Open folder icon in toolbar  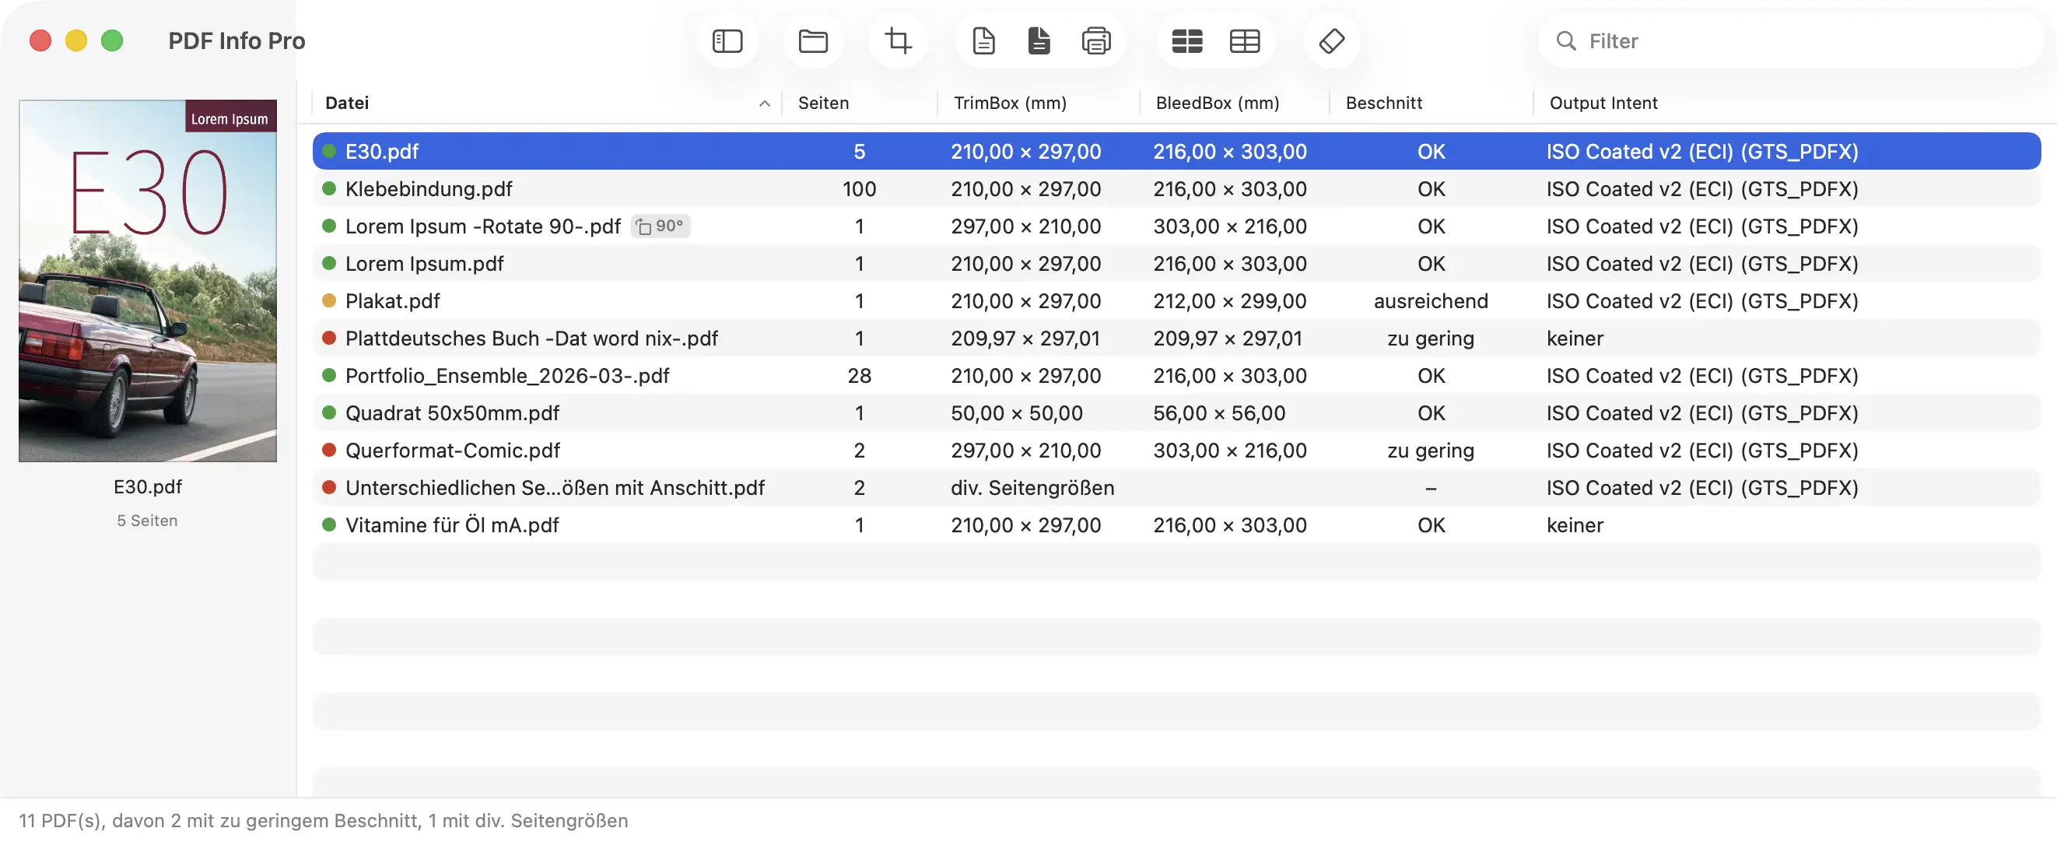813,40
